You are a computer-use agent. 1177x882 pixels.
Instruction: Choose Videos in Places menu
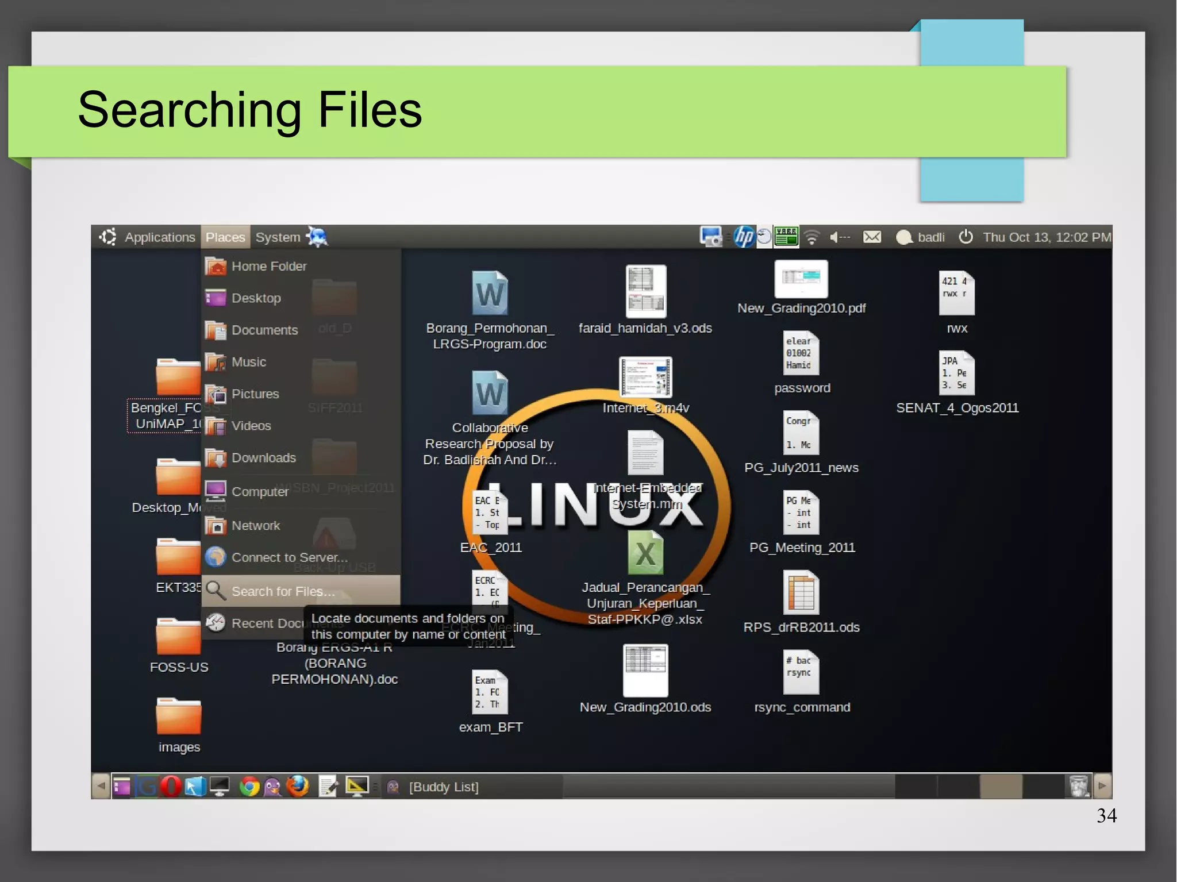tap(301, 426)
